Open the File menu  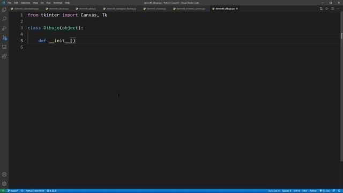[9, 3]
